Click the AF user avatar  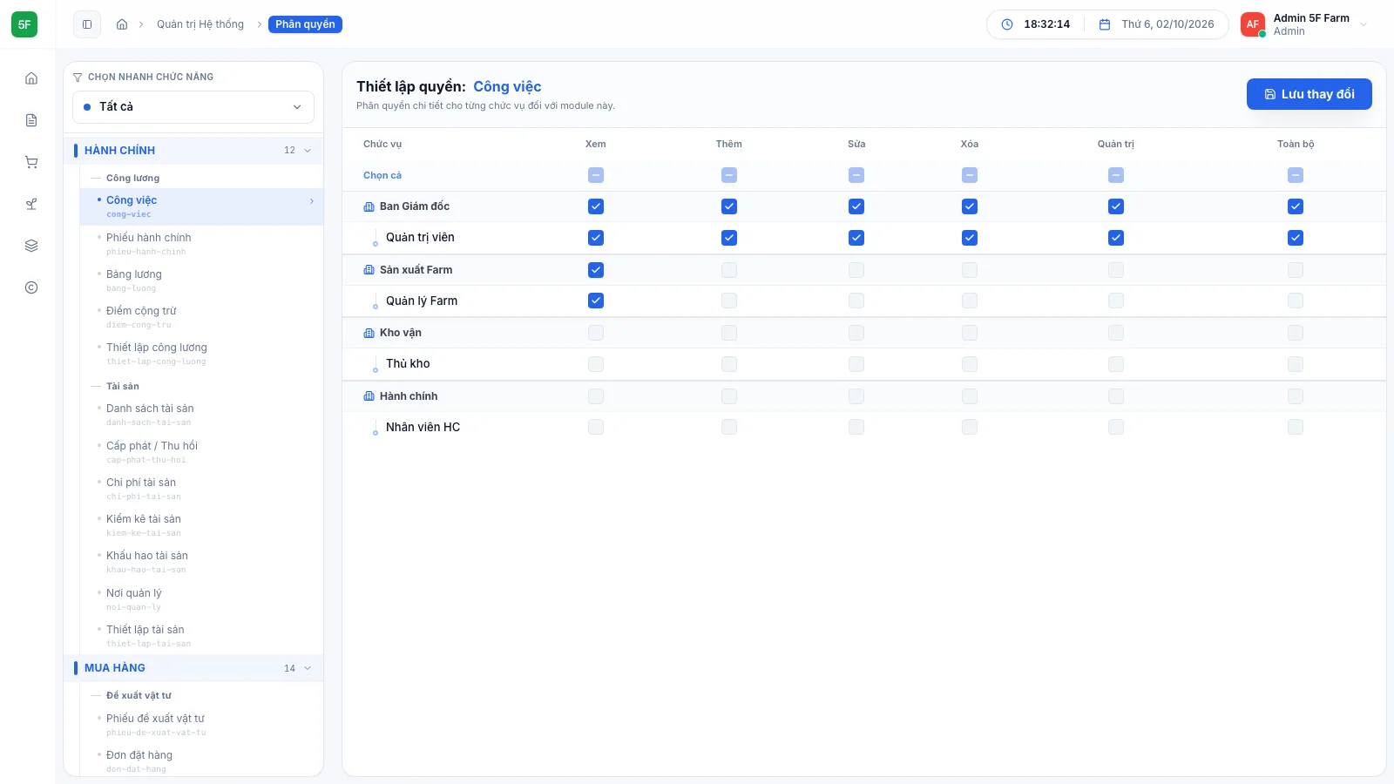[x=1253, y=24]
